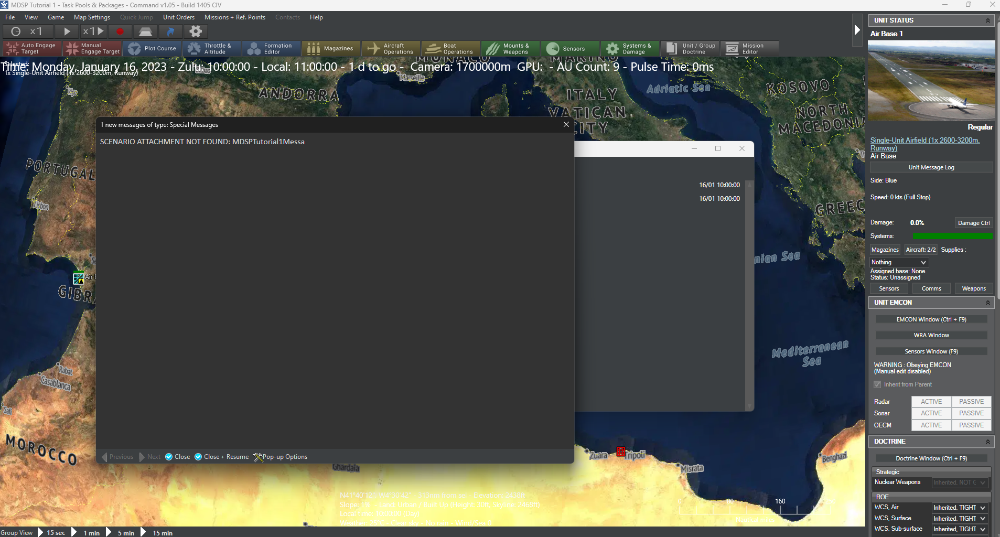Open Aircraft Operations
1000x537 pixels.
click(x=391, y=48)
